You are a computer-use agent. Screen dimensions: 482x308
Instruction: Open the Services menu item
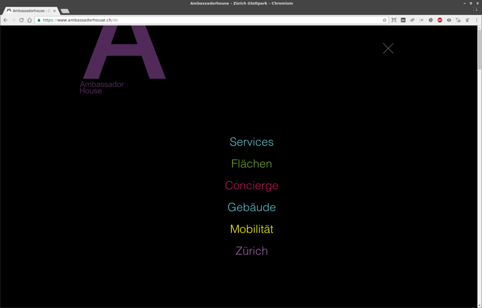click(x=252, y=142)
